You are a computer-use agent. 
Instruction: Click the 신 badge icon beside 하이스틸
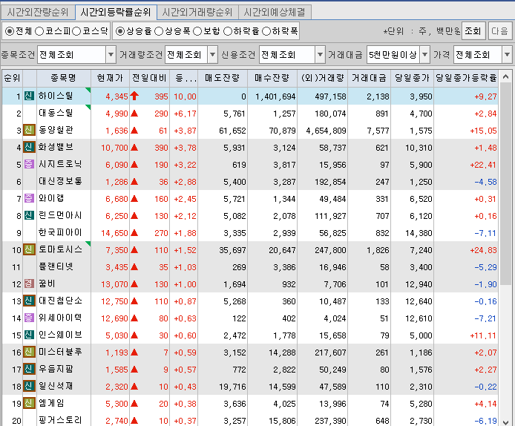point(29,96)
